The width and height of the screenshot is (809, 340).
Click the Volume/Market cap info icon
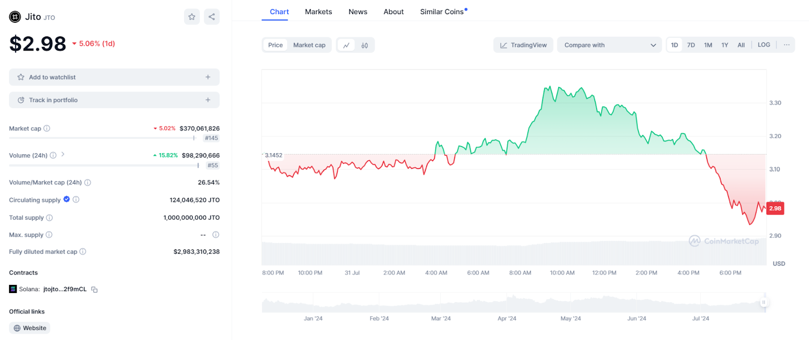click(x=87, y=182)
